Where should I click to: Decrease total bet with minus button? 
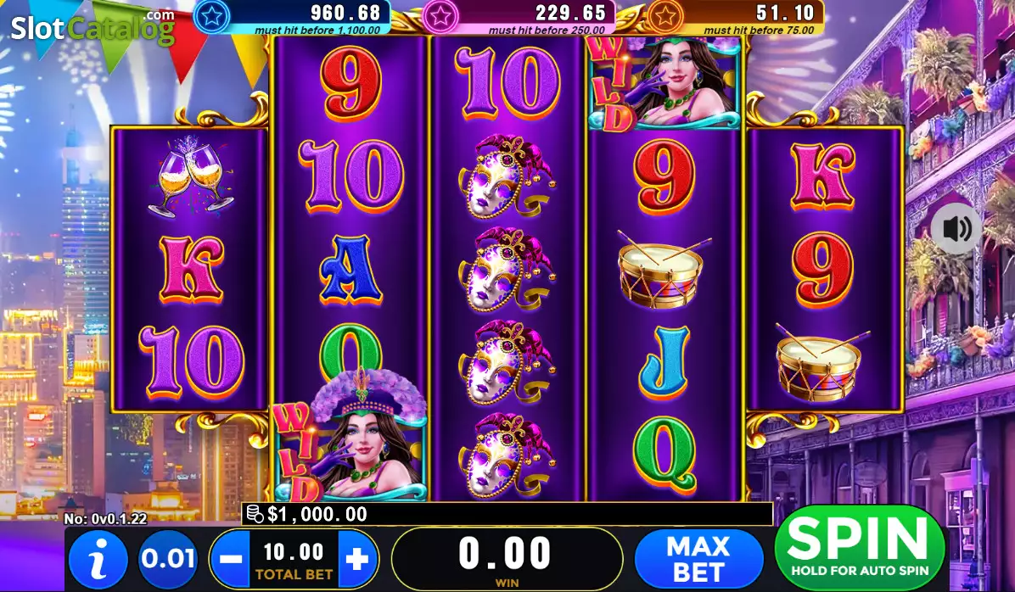[230, 559]
